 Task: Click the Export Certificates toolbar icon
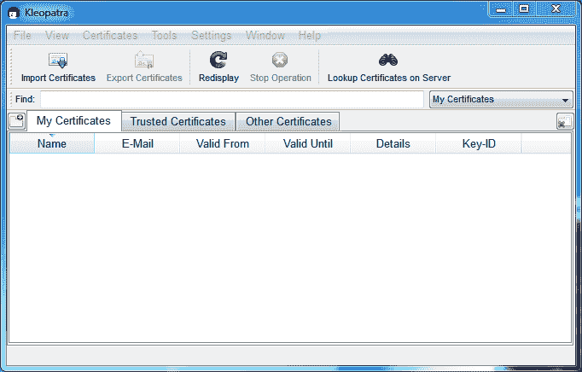point(144,60)
